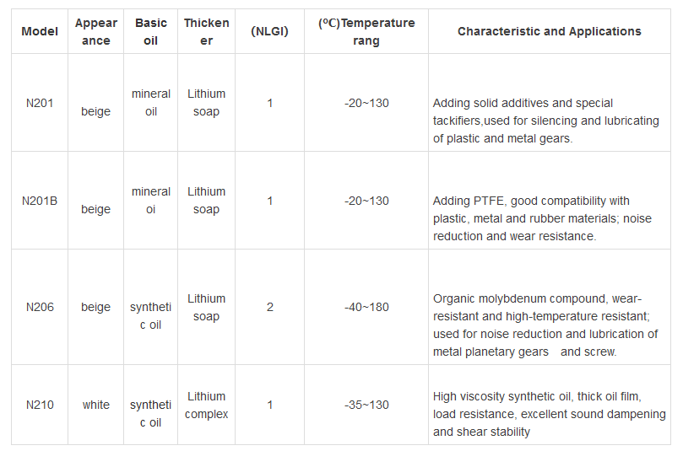Select the (NLGI) column header
The height and width of the screenshot is (451, 683).
click(x=270, y=32)
